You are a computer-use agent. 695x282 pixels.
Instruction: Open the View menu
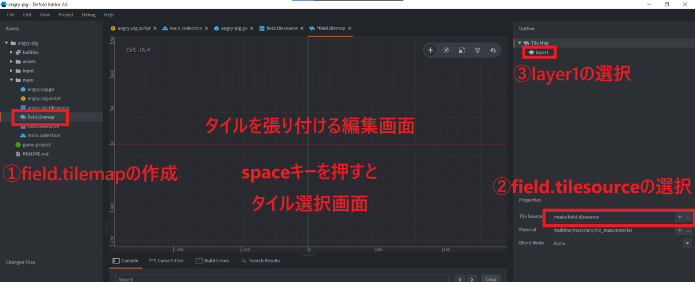(45, 14)
